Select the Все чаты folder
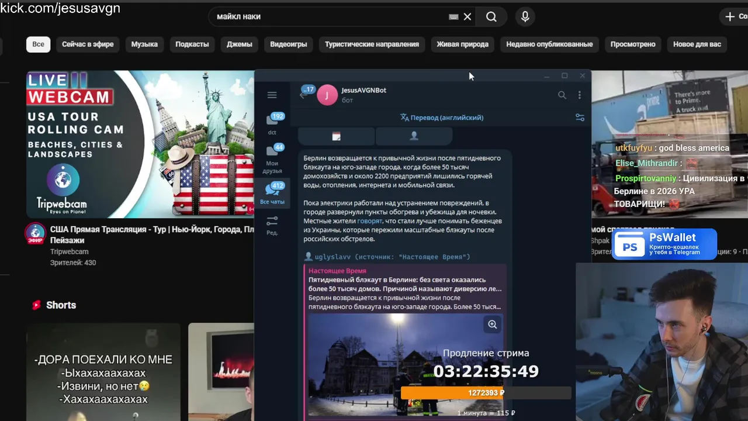Image resolution: width=748 pixels, height=421 pixels. [x=272, y=194]
